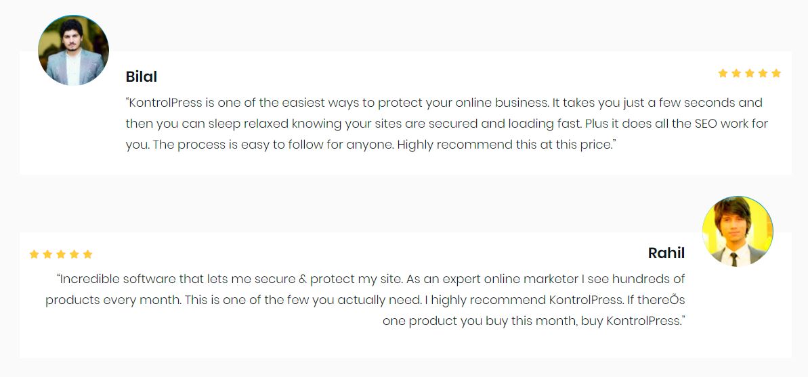This screenshot has width=808, height=377.
Task: Select the second star in Rahil's rating
Action: click(47, 254)
